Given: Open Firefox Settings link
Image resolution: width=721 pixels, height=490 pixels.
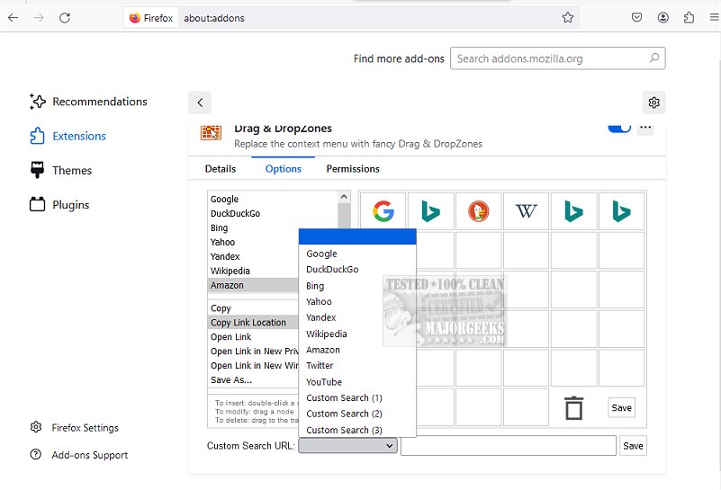Looking at the screenshot, I should click(x=74, y=428).
